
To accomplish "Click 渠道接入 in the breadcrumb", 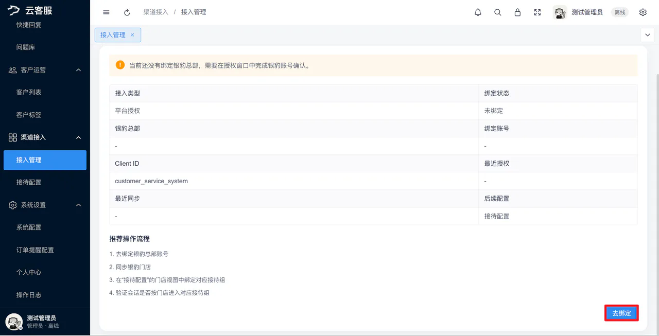I will click(x=155, y=12).
